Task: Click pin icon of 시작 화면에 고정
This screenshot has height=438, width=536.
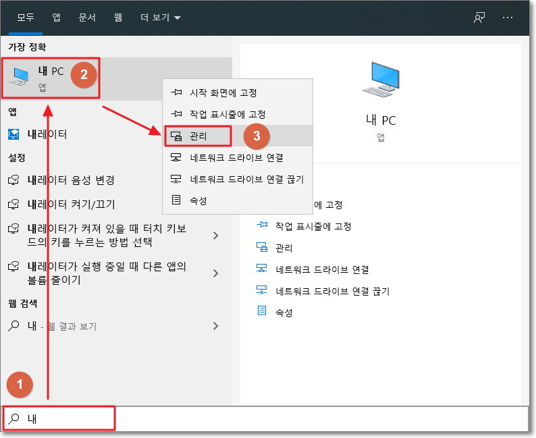Action: pyautogui.click(x=176, y=92)
